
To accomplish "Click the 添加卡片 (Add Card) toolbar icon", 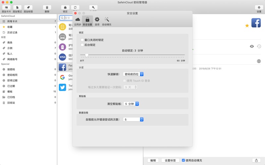I will (x=6, y=7).
